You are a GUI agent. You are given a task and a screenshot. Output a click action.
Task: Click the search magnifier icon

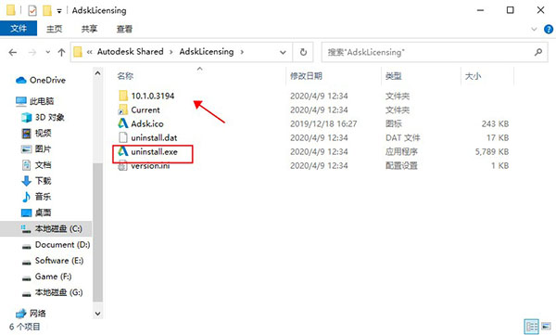[x=538, y=52]
